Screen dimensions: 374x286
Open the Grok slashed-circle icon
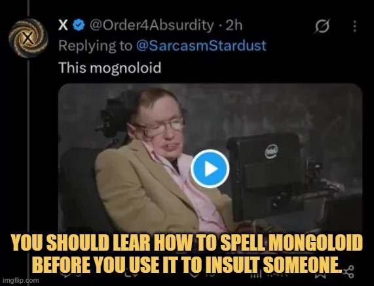pos(322,26)
